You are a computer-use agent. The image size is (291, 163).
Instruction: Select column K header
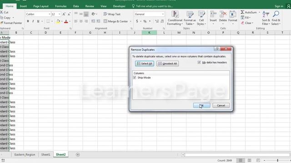pyautogui.click(x=149, y=33)
